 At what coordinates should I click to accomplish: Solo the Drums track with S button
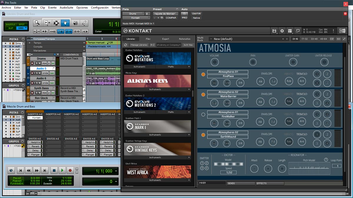pyautogui.click(x=37, y=63)
